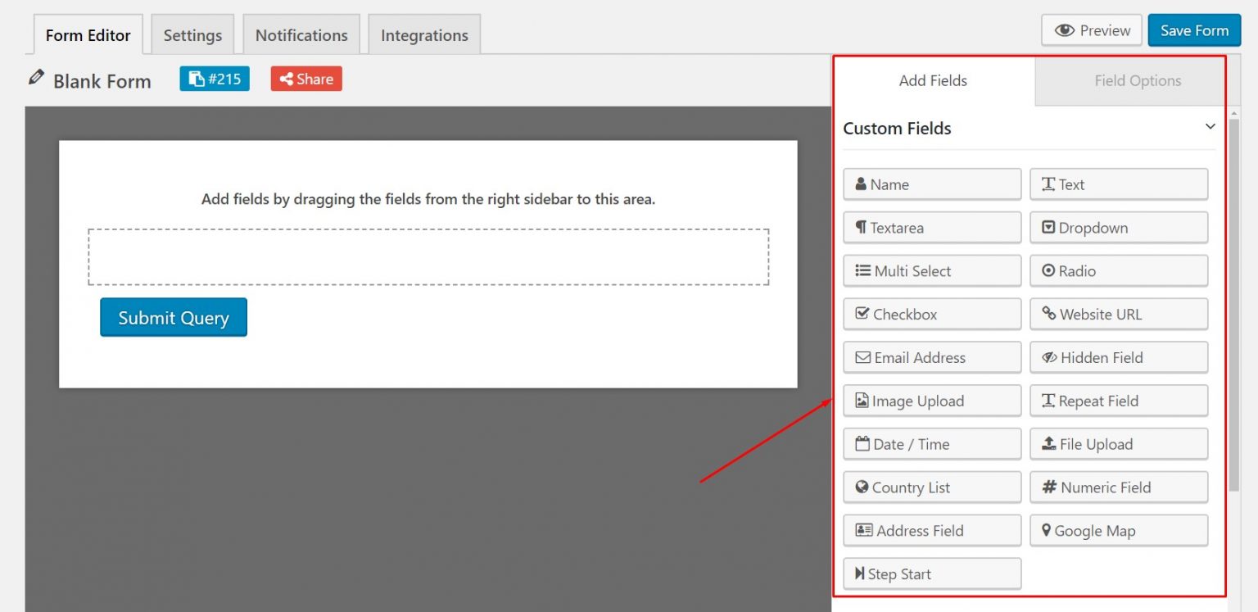Select the Date / Time field icon
The width and height of the screenshot is (1258, 612).
(862, 443)
